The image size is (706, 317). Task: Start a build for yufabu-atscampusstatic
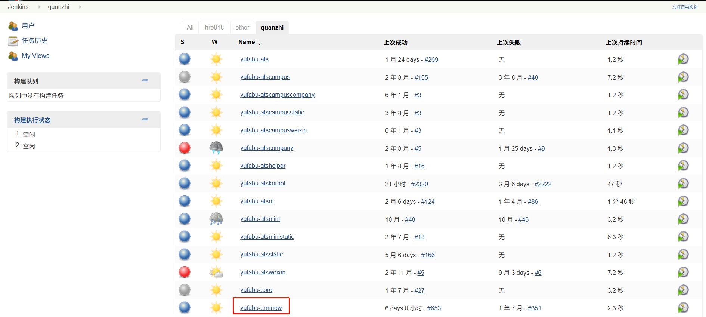coord(683,113)
